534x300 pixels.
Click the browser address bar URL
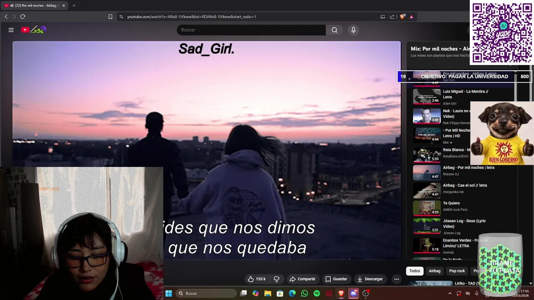click(191, 17)
